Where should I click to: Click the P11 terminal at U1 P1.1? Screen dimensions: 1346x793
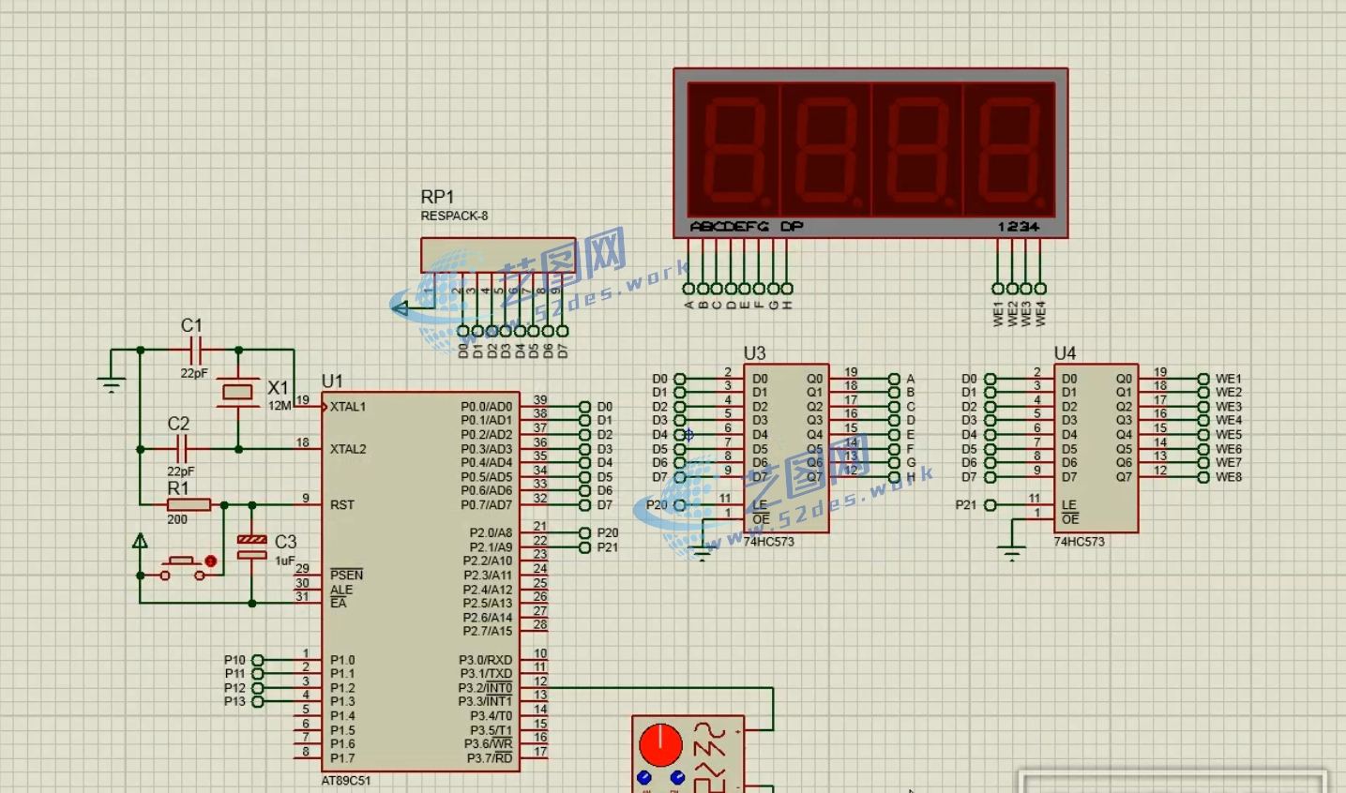[x=258, y=673]
